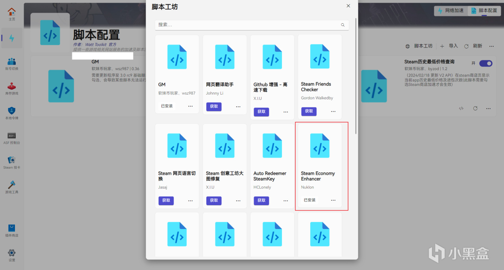Toggle off the Steam历史最低价格查询 script switch

[486, 63]
